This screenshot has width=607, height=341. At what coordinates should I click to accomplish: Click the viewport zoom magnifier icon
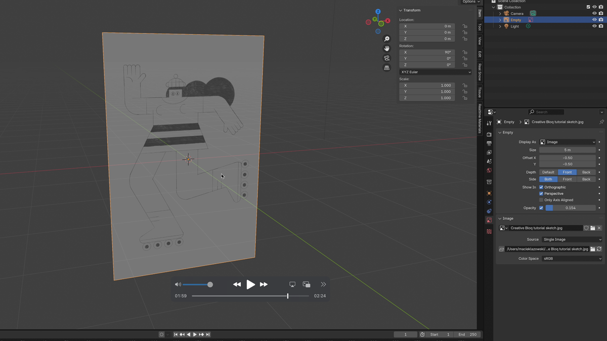[x=386, y=38]
